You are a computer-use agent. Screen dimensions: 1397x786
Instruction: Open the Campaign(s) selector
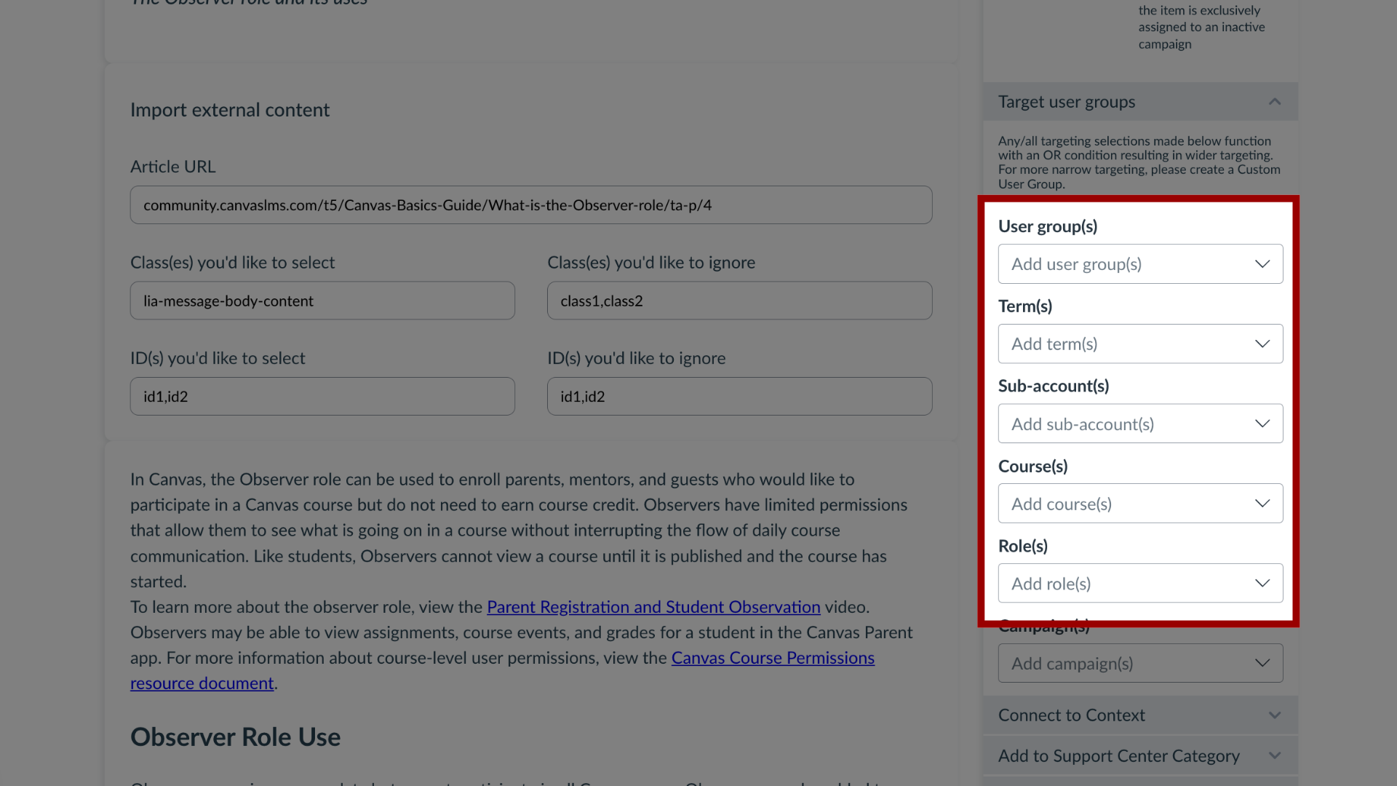(1141, 663)
